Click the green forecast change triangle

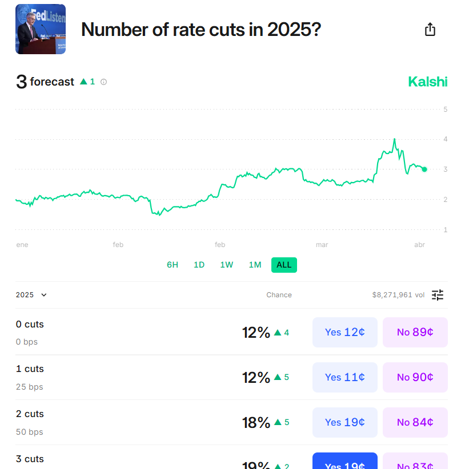point(83,82)
